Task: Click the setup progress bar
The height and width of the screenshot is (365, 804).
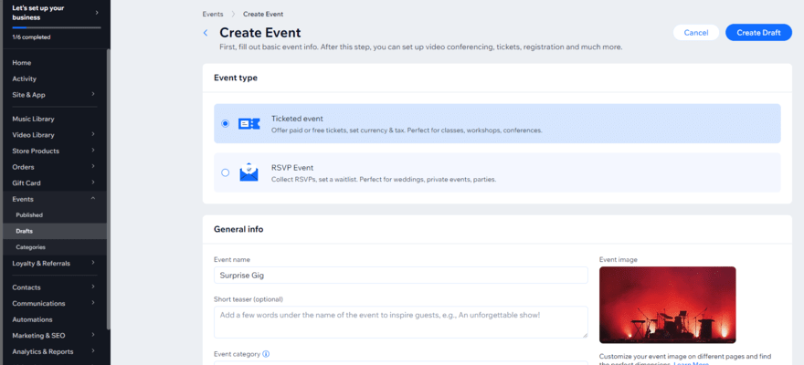Action: [57, 27]
